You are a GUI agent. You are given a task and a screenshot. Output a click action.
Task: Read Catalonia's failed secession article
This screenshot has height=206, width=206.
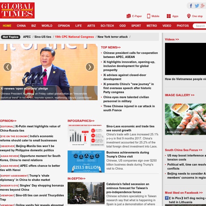(x=128, y=188)
